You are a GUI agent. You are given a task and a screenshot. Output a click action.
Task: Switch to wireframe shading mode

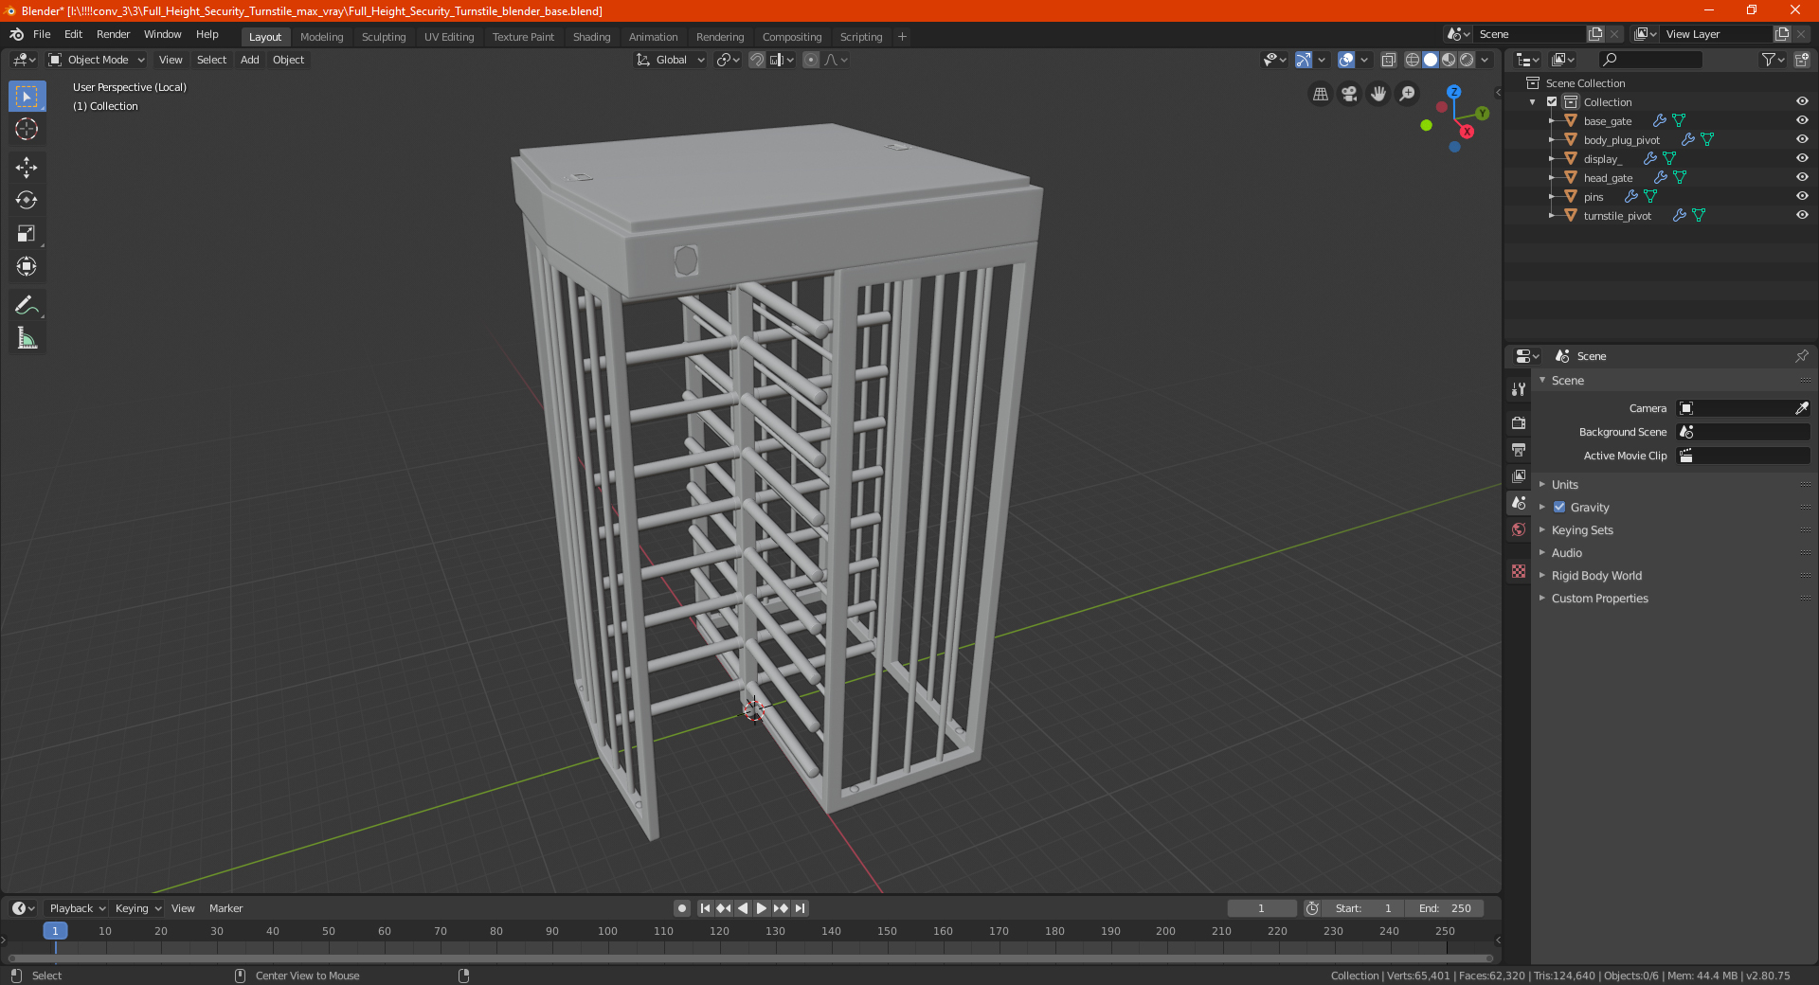[x=1412, y=60]
